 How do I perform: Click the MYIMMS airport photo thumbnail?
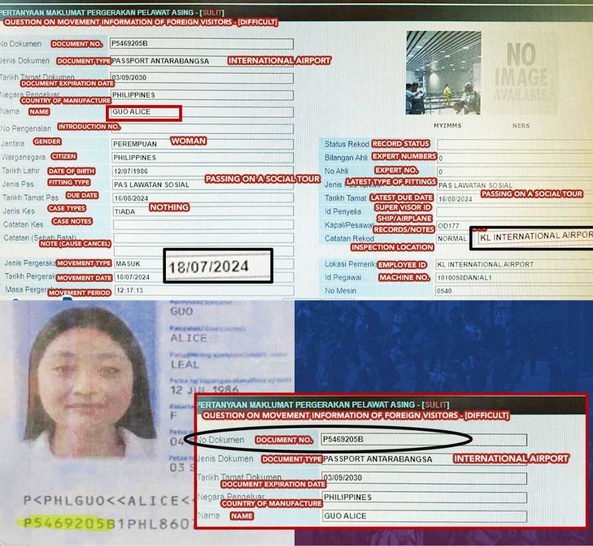tap(443, 73)
